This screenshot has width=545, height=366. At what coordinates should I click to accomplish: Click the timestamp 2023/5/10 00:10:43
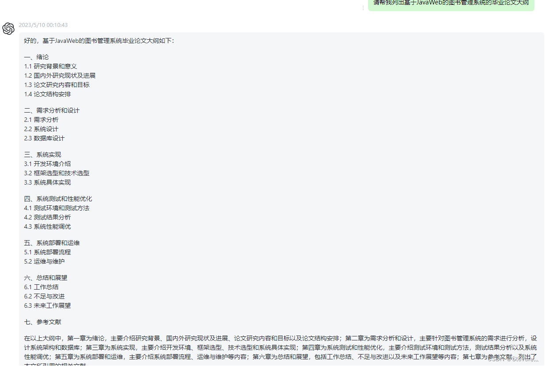[43, 25]
